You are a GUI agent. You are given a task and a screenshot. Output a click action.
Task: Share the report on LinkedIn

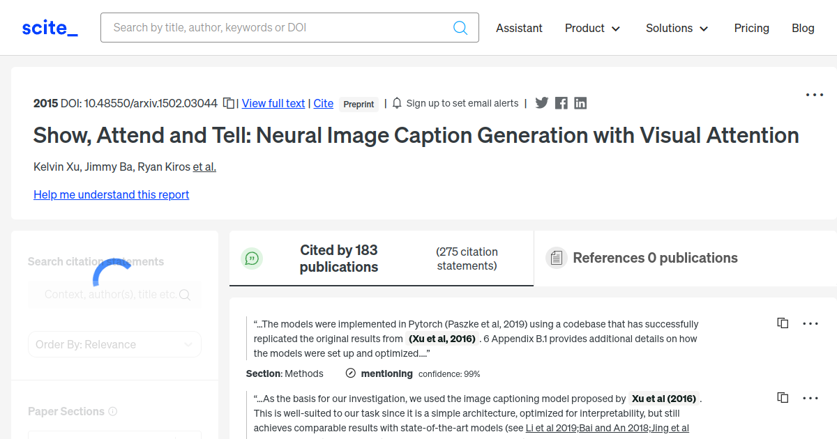point(580,102)
